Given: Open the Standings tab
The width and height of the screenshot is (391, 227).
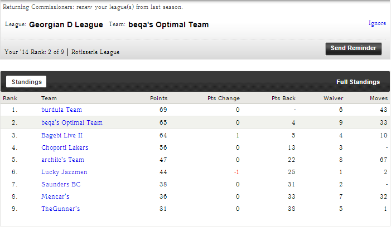Looking at the screenshot, I should tap(27, 82).
